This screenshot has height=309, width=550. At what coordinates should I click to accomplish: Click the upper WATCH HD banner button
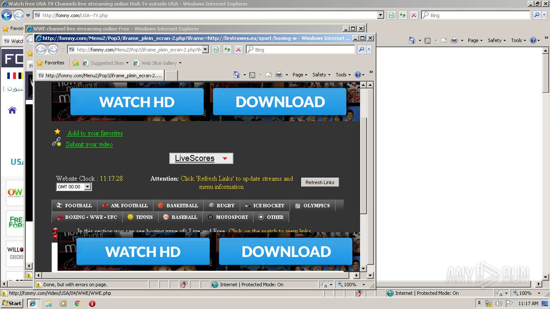click(x=137, y=102)
